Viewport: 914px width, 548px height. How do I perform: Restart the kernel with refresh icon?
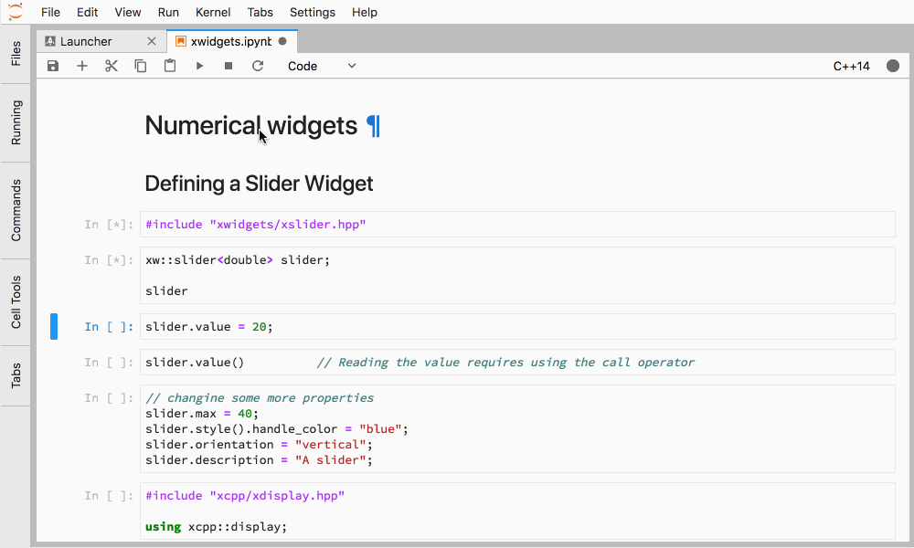258,66
